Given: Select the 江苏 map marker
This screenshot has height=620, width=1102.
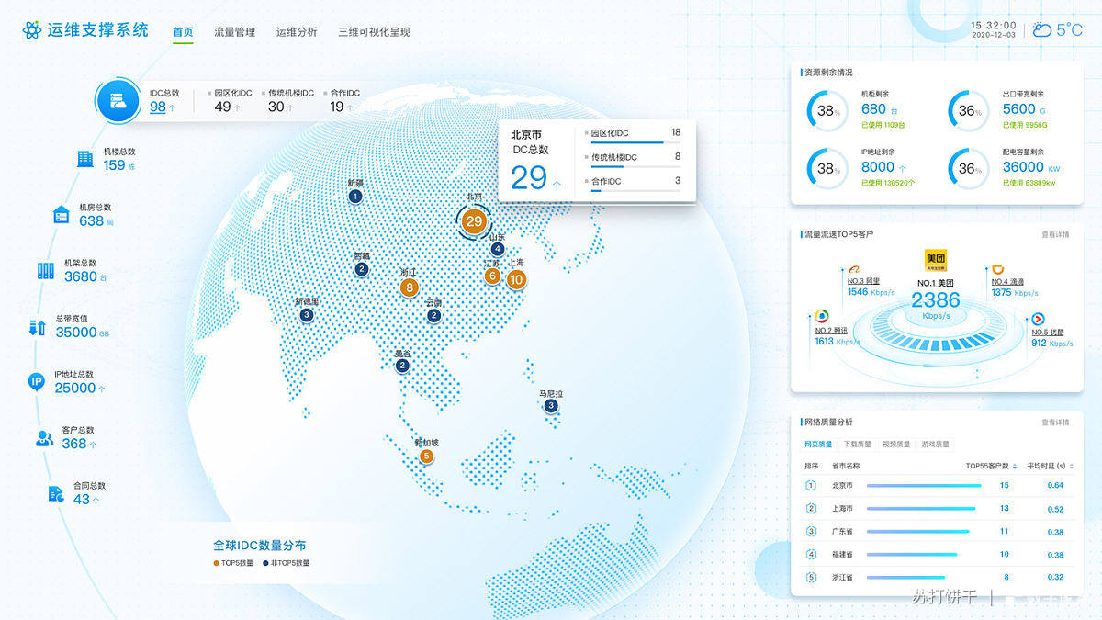Looking at the screenshot, I should pyautogui.click(x=492, y=276).
